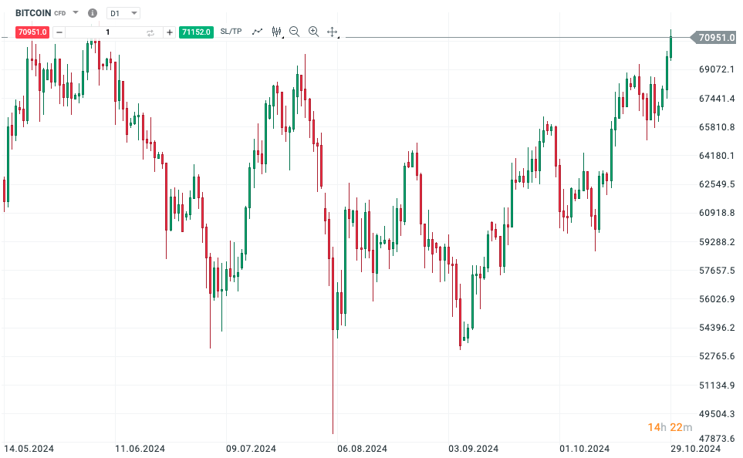The image size is (743, 458).
Task: Buy at the green 71152.0 price button
Action: coord(196,32)
